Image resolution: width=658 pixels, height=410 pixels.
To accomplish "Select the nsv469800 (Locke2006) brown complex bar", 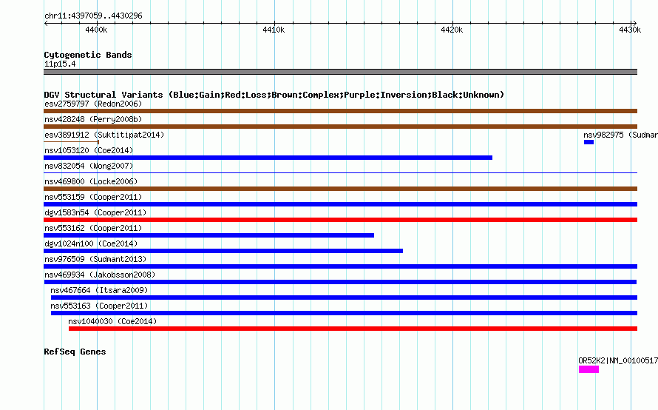I will click(340, 189).
